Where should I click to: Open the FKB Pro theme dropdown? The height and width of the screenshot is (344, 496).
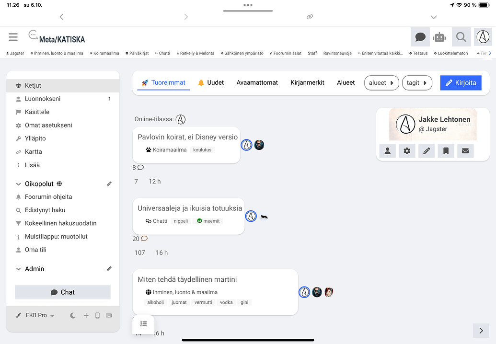click(x=35, y=315)
